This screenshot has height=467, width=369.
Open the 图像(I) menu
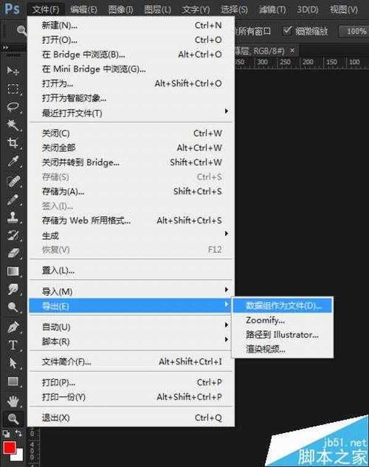[x=121, y=10]
